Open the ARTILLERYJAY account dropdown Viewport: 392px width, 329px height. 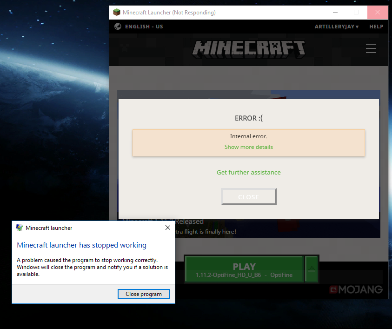337,27
